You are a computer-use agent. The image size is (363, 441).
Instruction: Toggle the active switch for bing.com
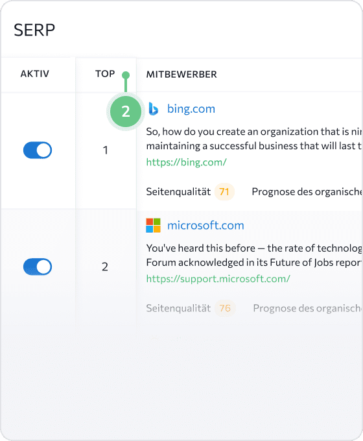38,150
